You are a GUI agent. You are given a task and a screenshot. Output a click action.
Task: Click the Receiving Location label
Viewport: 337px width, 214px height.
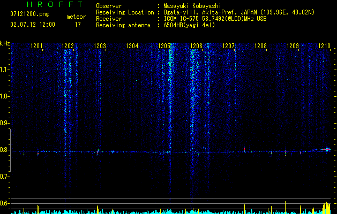[125, 12]
